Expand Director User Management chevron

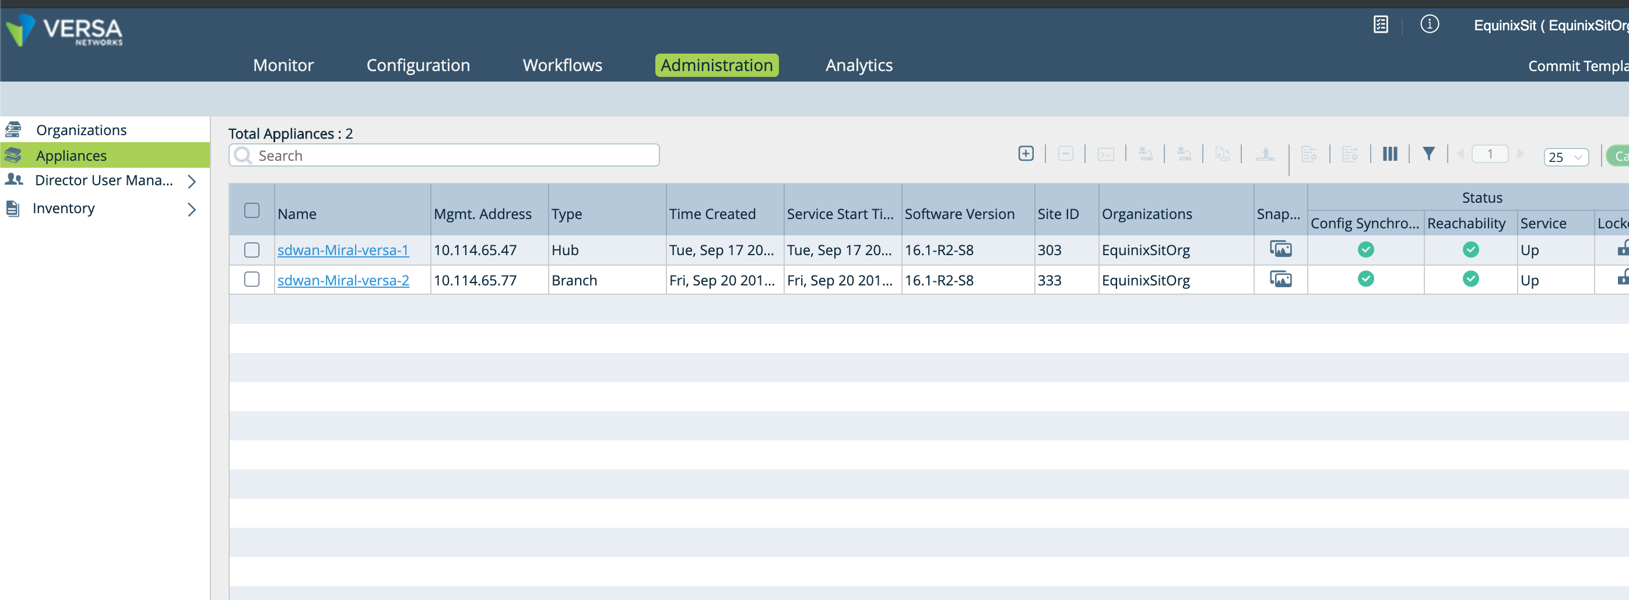pyautogui.click(x=192, y=181)
